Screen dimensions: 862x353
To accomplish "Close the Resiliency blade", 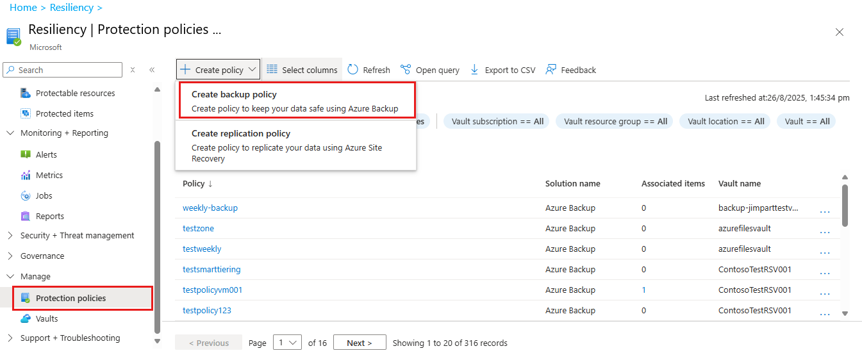I will 840,32.
